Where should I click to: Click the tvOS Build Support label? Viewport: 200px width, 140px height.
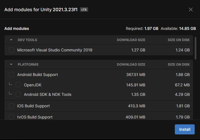click(35, 117)
